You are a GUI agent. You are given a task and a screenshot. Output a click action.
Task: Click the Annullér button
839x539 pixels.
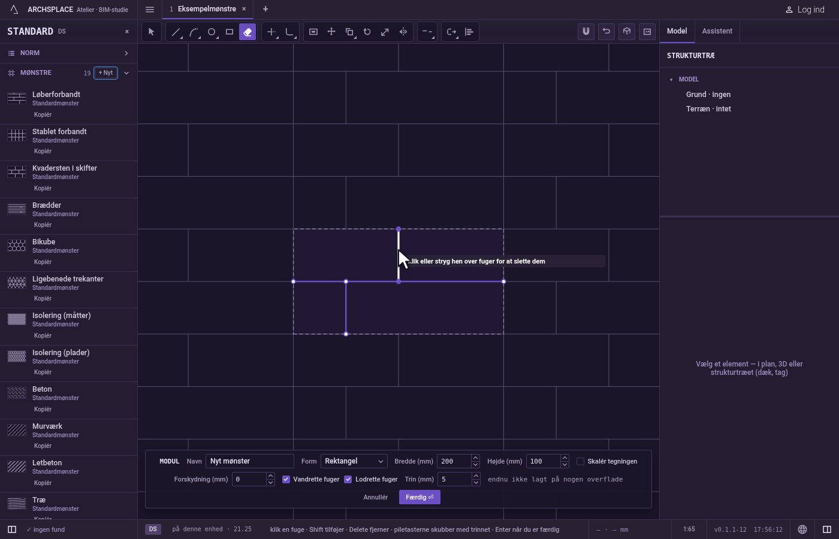click(376, 497)
